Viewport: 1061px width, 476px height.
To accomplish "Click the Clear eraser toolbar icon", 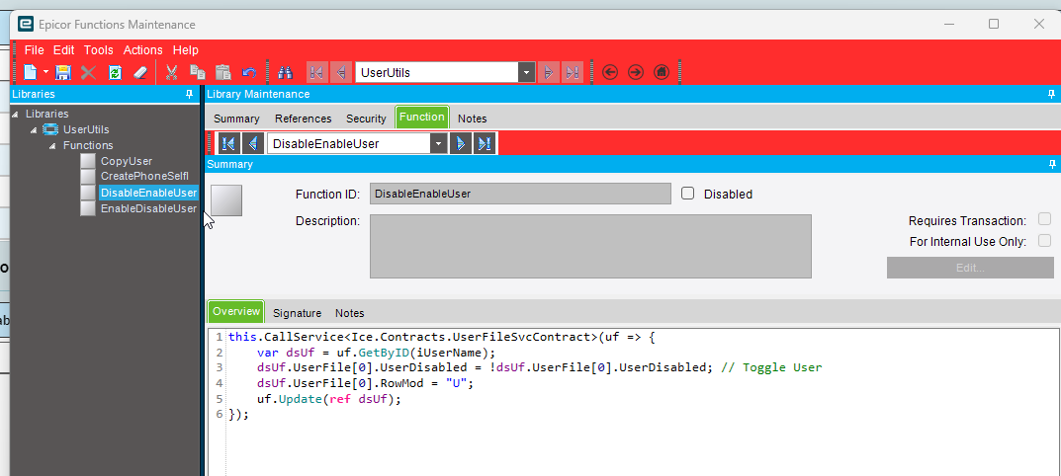I will coord(140,72).
